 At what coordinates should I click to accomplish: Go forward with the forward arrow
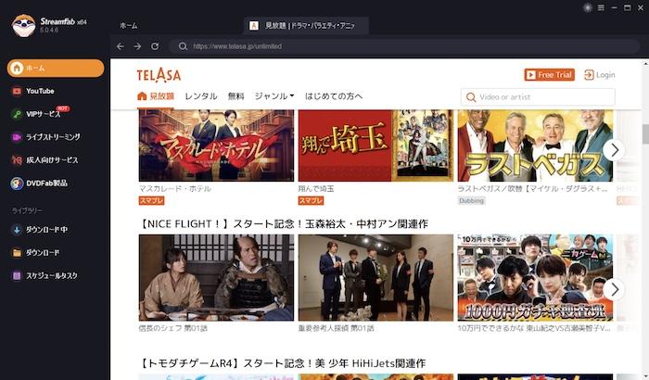click(137, 46)
